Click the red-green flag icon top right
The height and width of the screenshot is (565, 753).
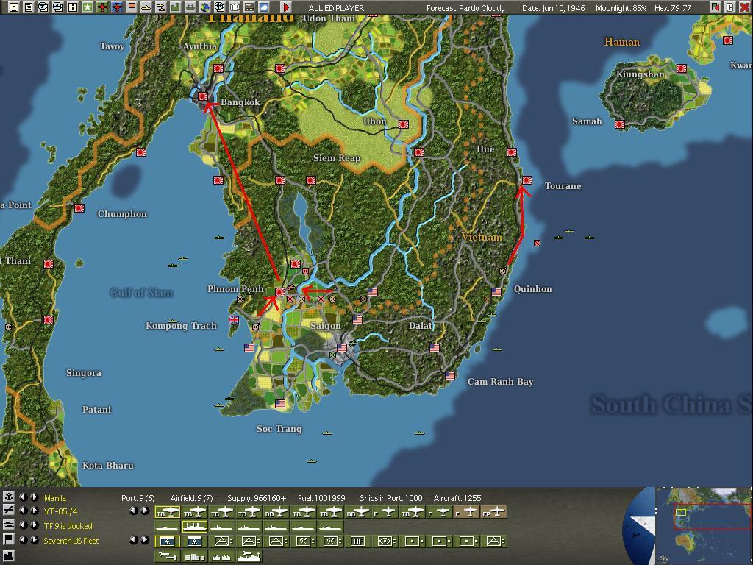coord(715,7)
